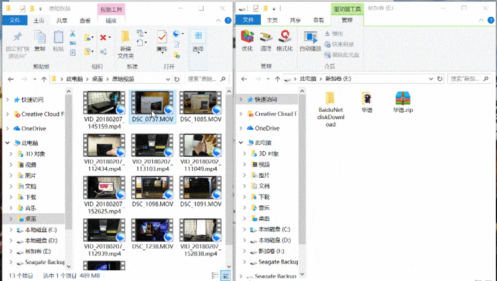Screen dimensions: 497x281
Task: Expand 3D 对象 in left window tree
Action: [x=11, y=154]
